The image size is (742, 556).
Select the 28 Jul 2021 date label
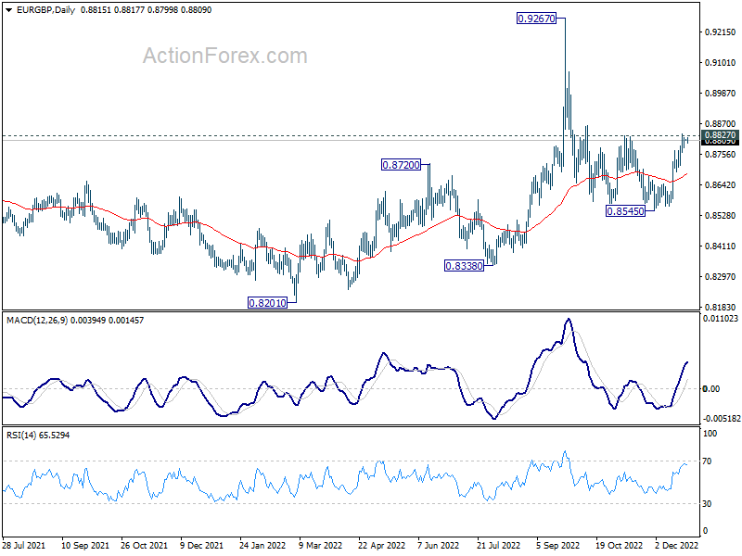[x=24, y=545]
